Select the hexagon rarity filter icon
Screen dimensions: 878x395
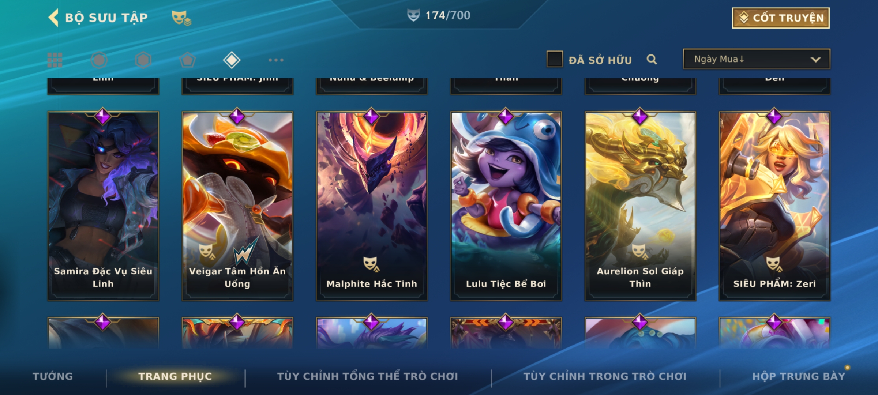tap(143, 60)
